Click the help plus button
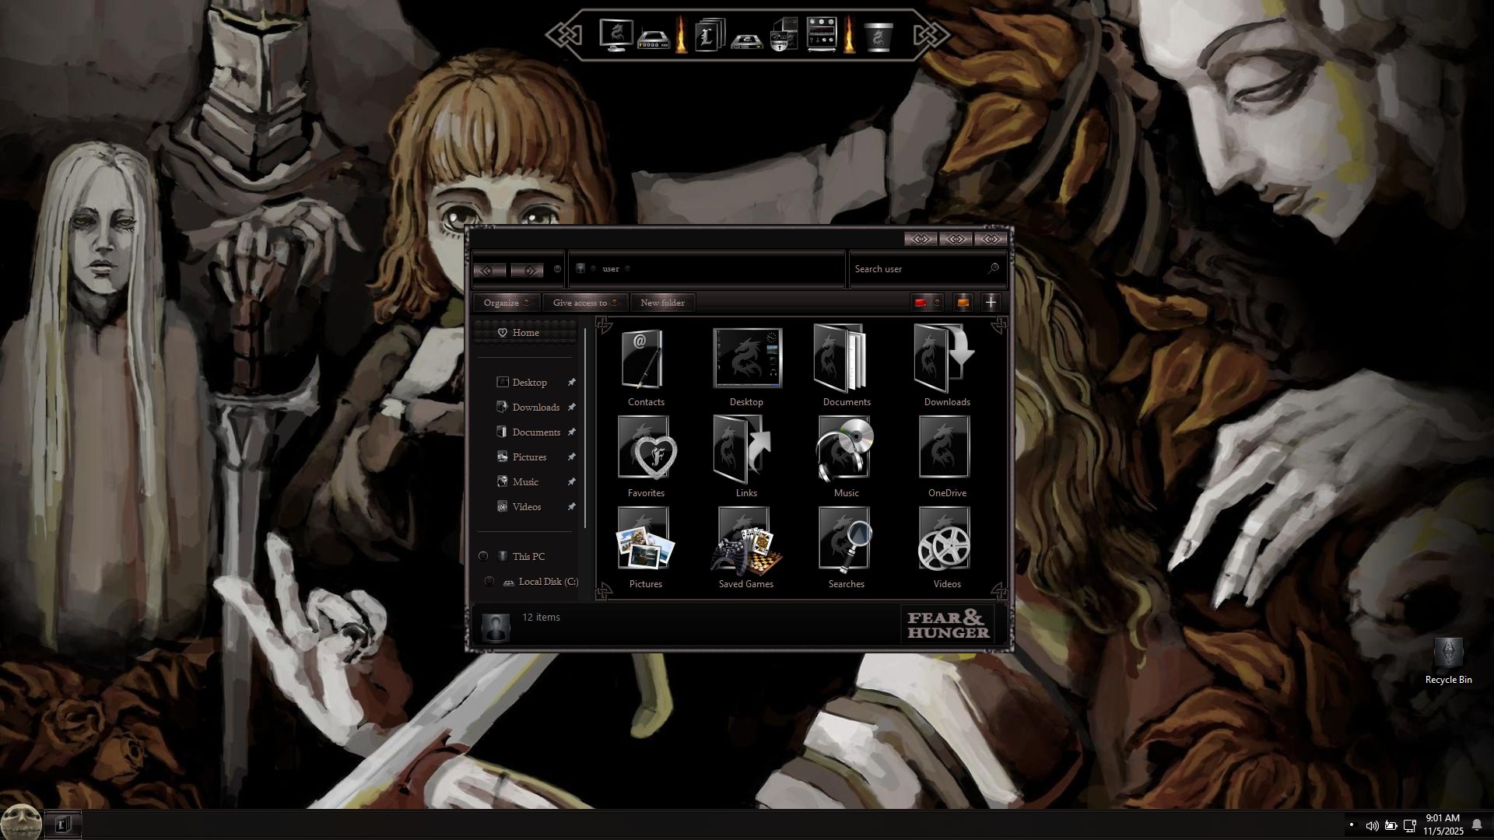Screen dimensions: 1494x840 pyautogui.click(x=991, y=303)
